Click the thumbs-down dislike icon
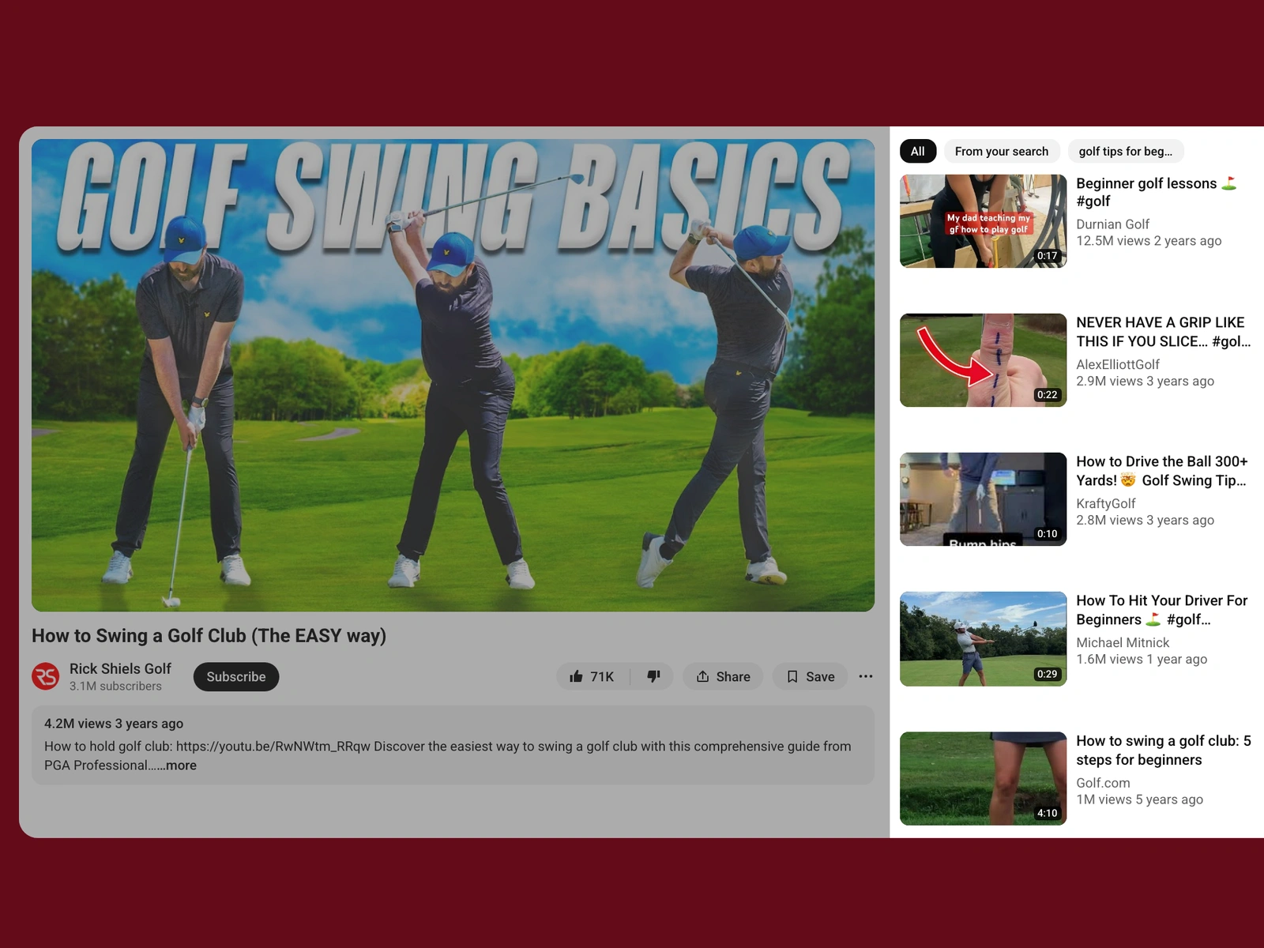Screen dimensions: 1264x948 point(653,676)
